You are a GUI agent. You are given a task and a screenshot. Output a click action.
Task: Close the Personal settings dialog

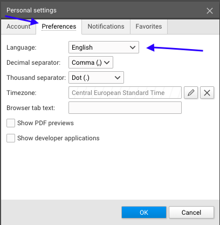pos(210,11)
